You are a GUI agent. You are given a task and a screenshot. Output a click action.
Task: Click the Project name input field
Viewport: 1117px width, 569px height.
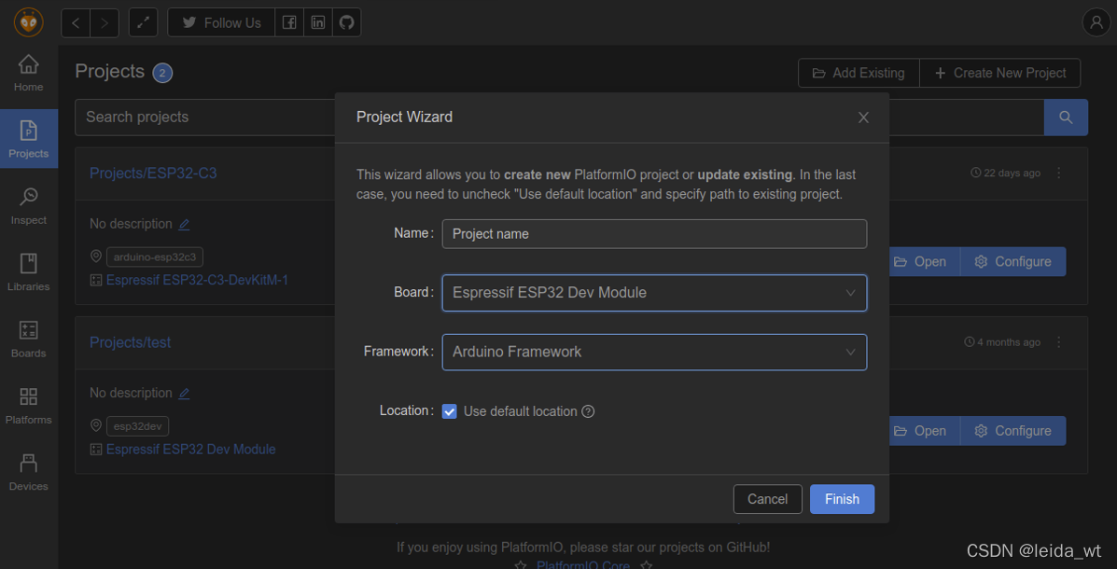(655, 233)
